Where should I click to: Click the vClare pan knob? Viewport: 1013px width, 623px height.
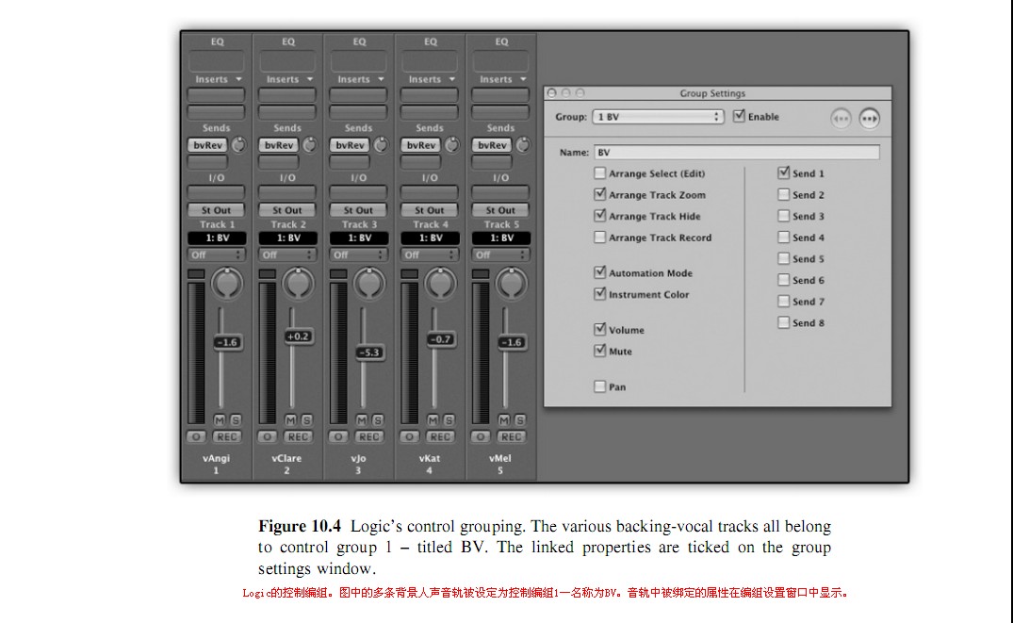(x=298, y=284)
